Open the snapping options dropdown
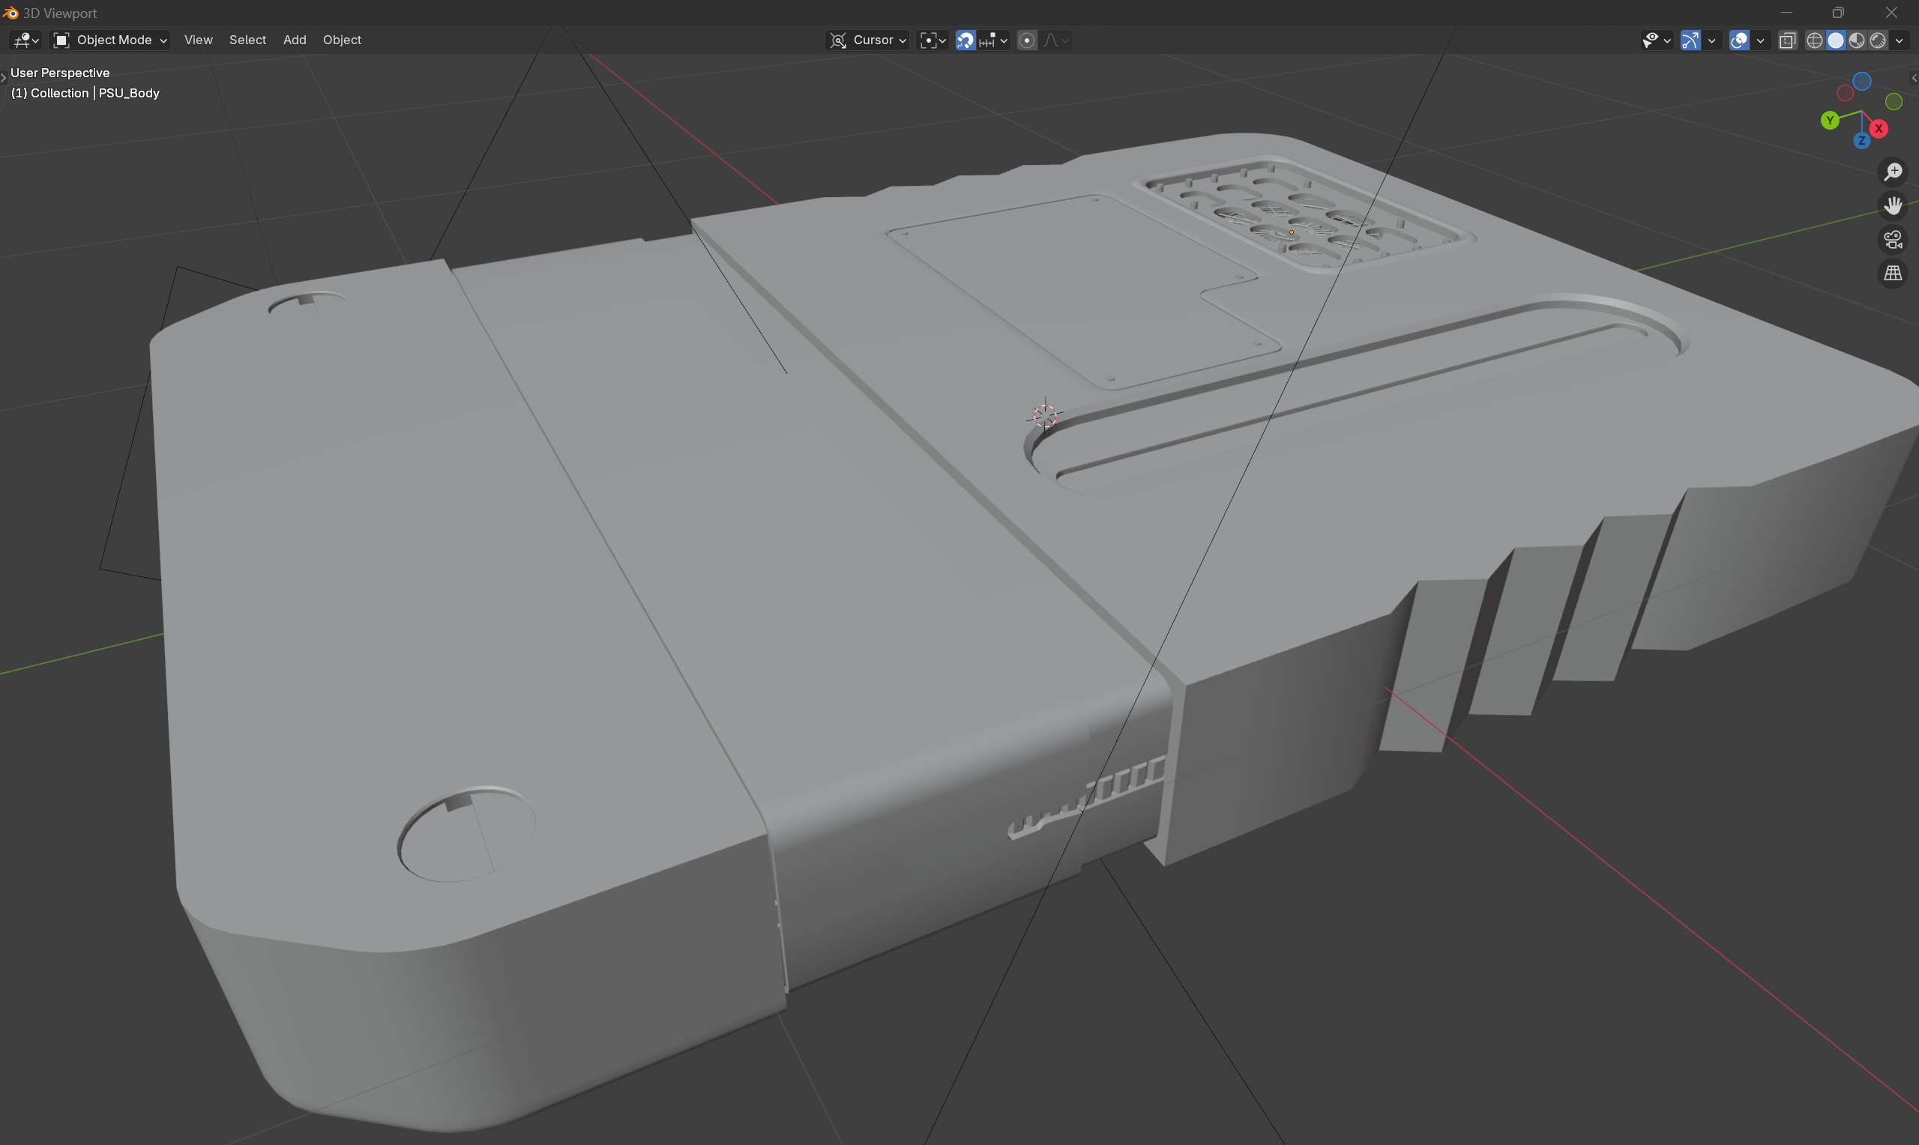The width and height of the screenshot is (1919, 1145). [994, 40]
